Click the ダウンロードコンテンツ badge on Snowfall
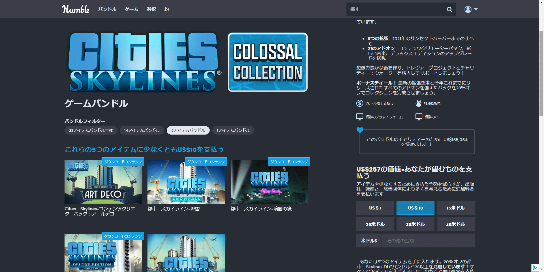 tap(206, 162)
